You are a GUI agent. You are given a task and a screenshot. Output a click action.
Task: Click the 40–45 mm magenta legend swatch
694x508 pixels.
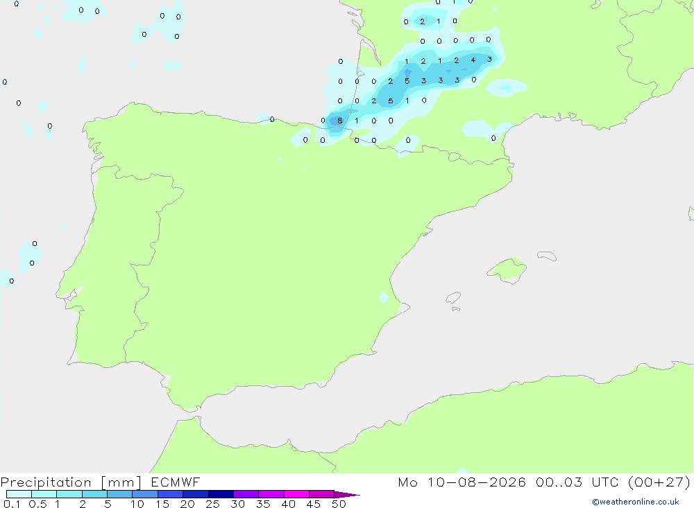point(296,494)
